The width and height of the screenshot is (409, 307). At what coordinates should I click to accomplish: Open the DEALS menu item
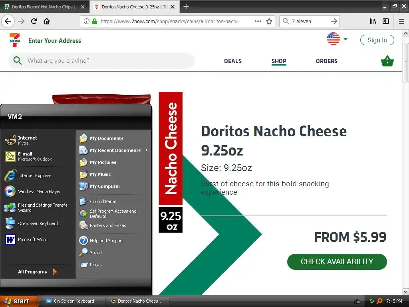pos(233,61)
